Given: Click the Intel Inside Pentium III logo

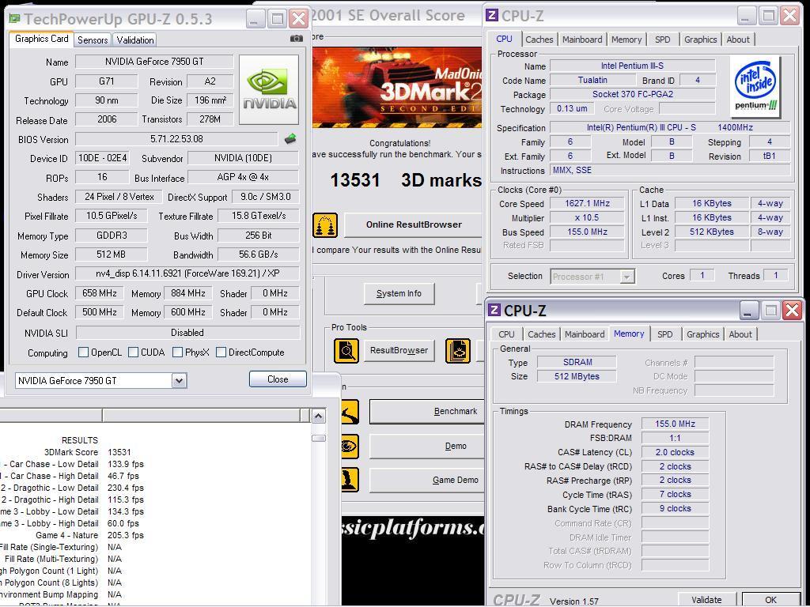Looking at the screenshot, I should click(755, 87).
